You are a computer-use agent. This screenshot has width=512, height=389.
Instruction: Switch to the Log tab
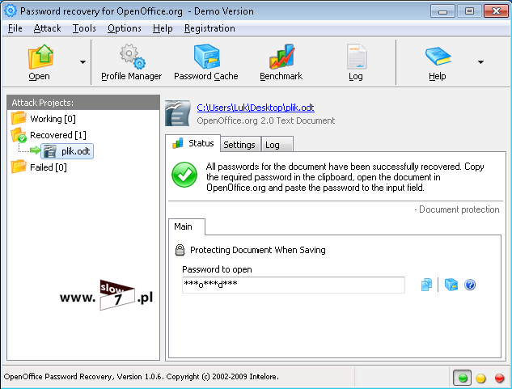point(277,145)
